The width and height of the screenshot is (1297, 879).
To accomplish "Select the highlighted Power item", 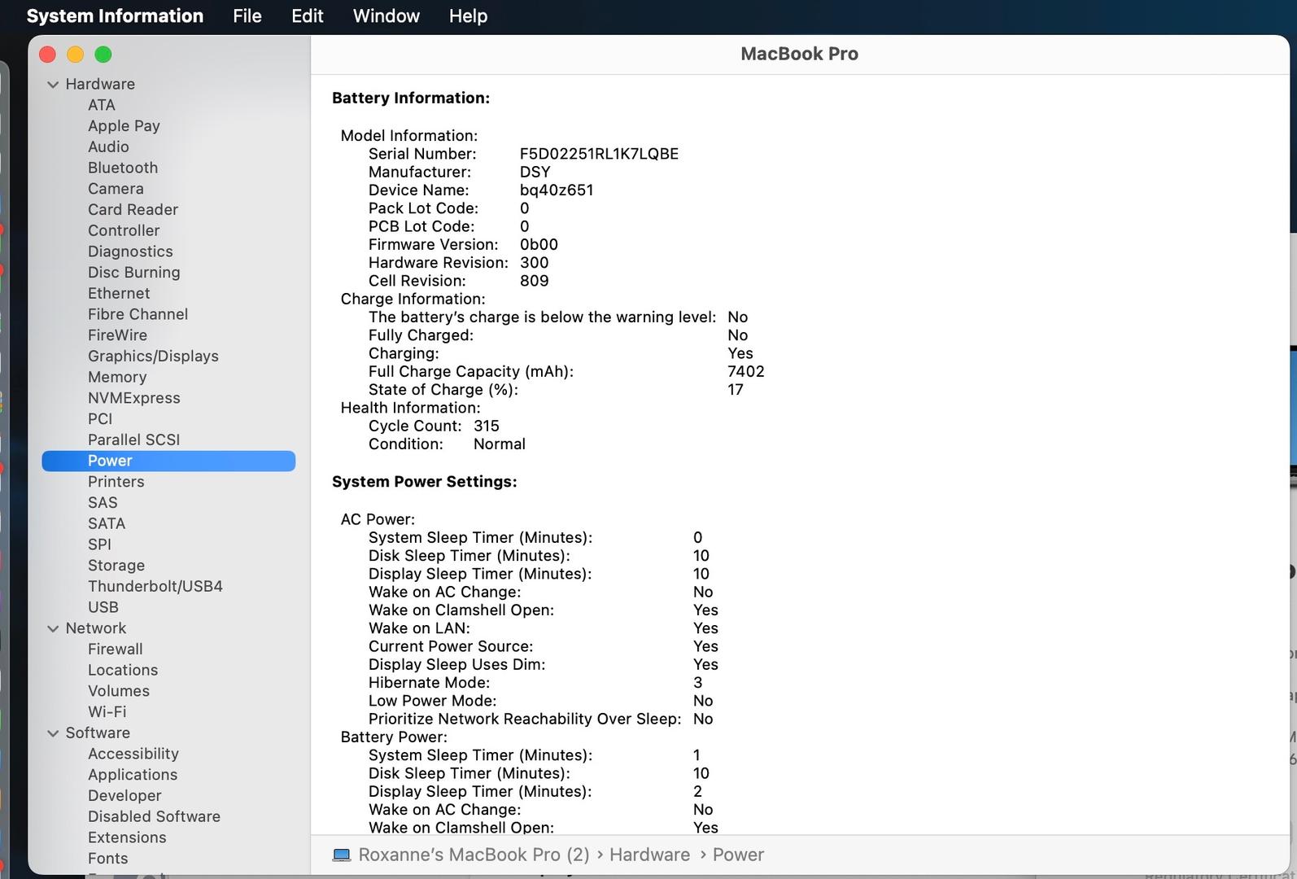I will point(168,461).
